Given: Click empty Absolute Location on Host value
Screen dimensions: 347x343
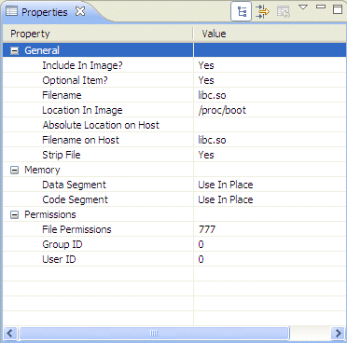Looking at the screenshot, I should [270, 125].
